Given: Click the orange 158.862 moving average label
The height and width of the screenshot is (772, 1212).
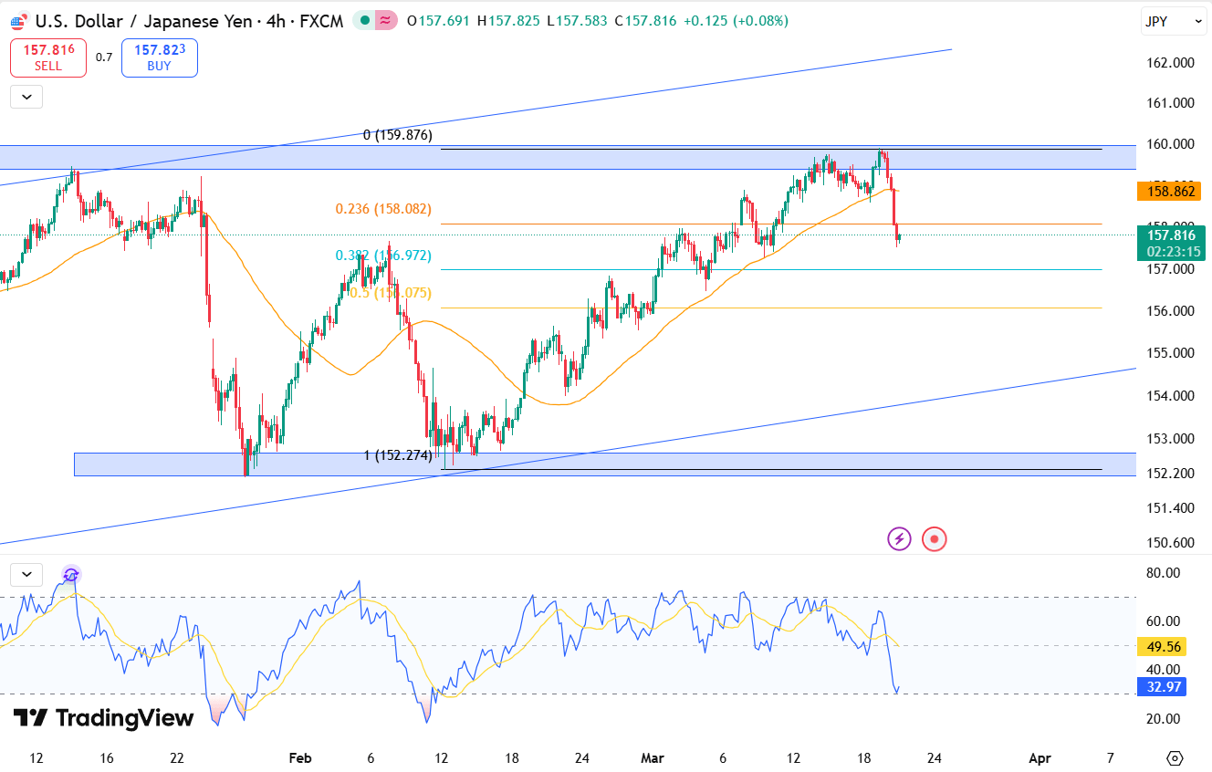Looking at the screenshot, I should tap(1169, 192).
